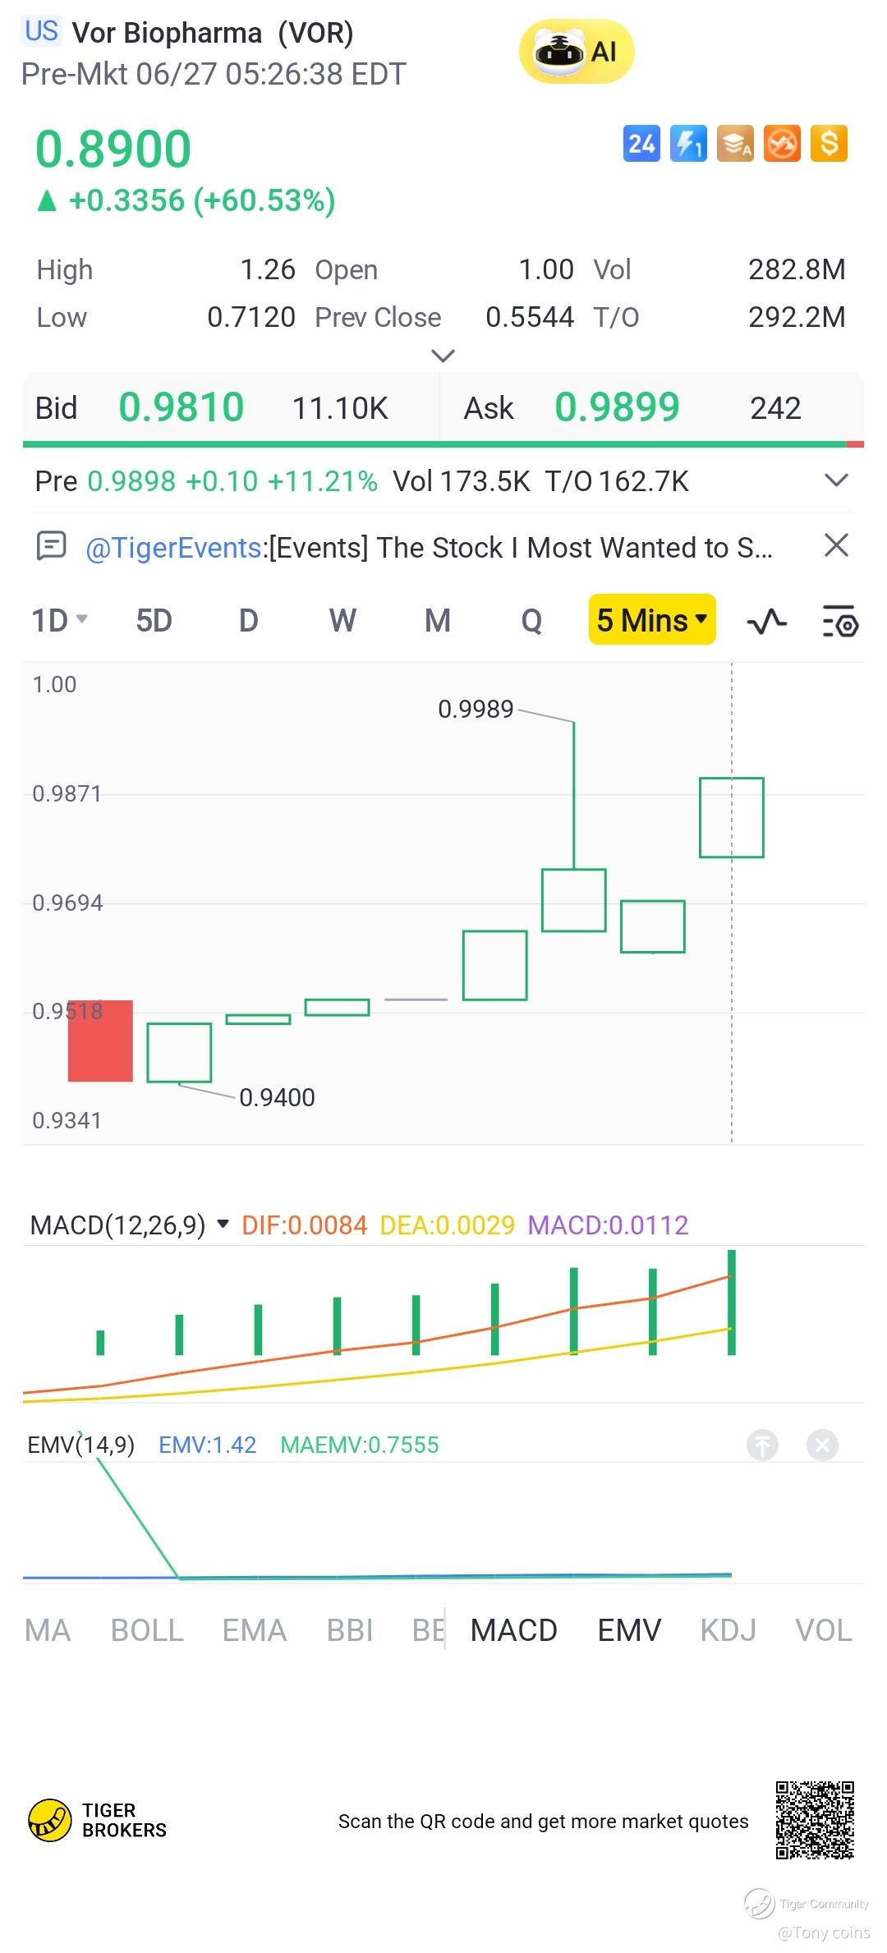Switch to the weekly W chart tab
The image size is (887, 1953).
[342, 621]
